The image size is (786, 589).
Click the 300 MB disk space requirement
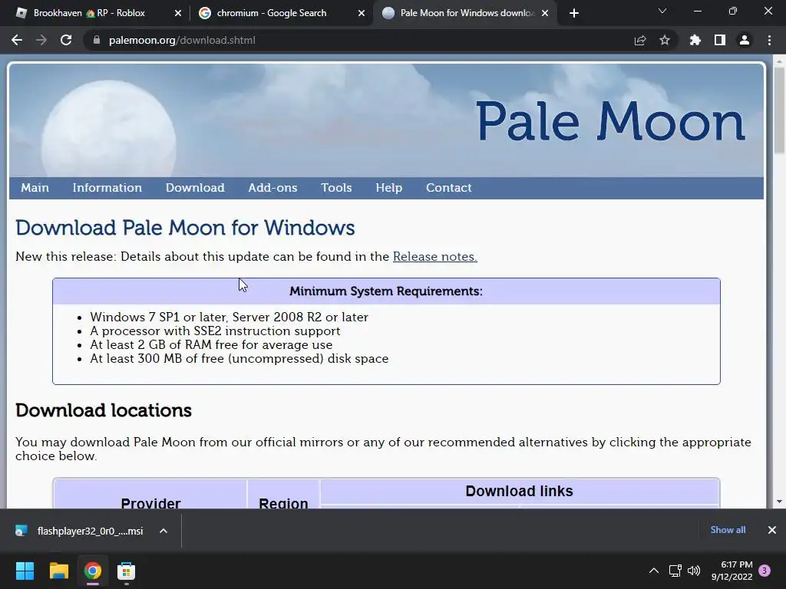point(239,359)
